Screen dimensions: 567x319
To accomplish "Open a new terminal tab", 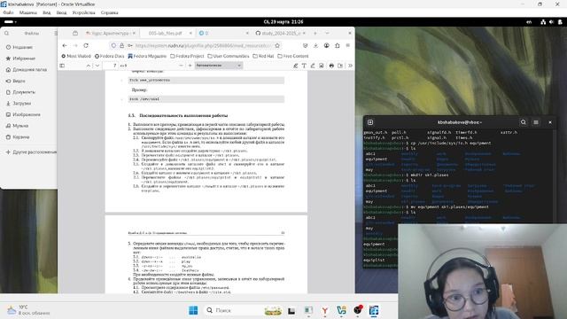I will (370, 122).
